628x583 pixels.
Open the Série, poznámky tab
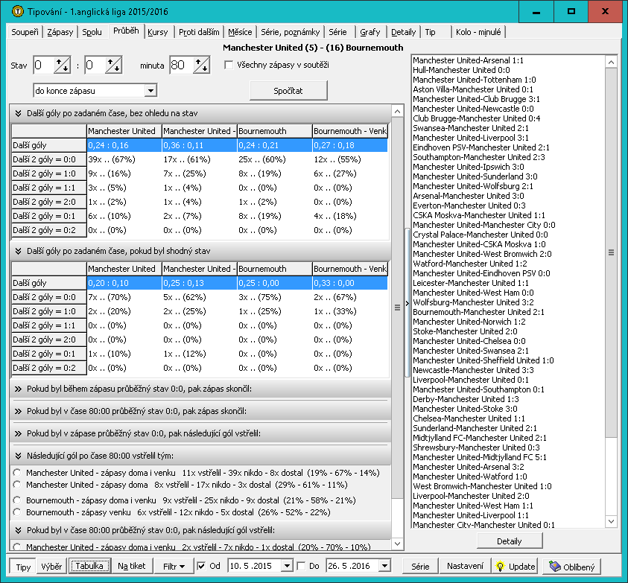290,32
